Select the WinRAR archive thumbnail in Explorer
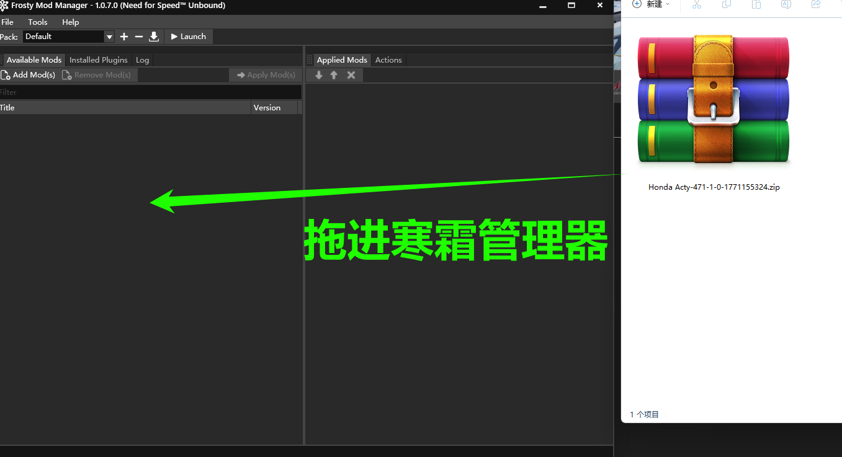This screenshot has height=457, width=842. click(714, 100)
